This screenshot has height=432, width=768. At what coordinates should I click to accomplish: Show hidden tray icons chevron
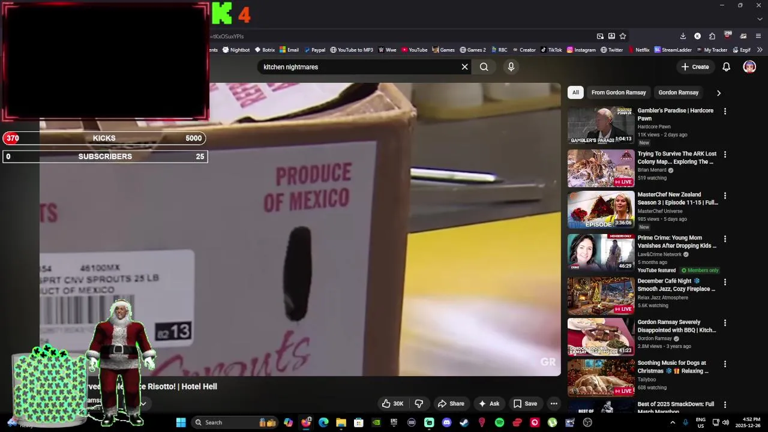coord(673,422)
